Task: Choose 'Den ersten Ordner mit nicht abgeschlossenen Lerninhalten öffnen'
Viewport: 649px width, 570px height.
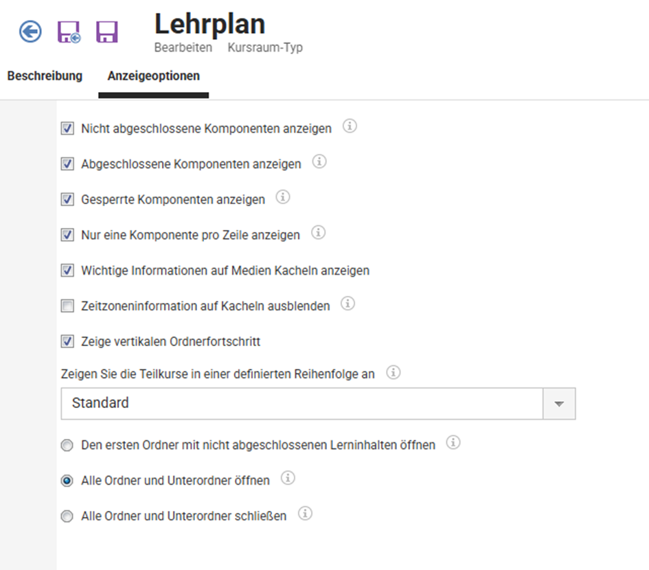Action: tap(67, 445)
